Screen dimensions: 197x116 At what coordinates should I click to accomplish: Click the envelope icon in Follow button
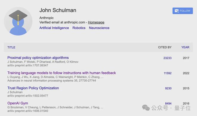point(177,11)
